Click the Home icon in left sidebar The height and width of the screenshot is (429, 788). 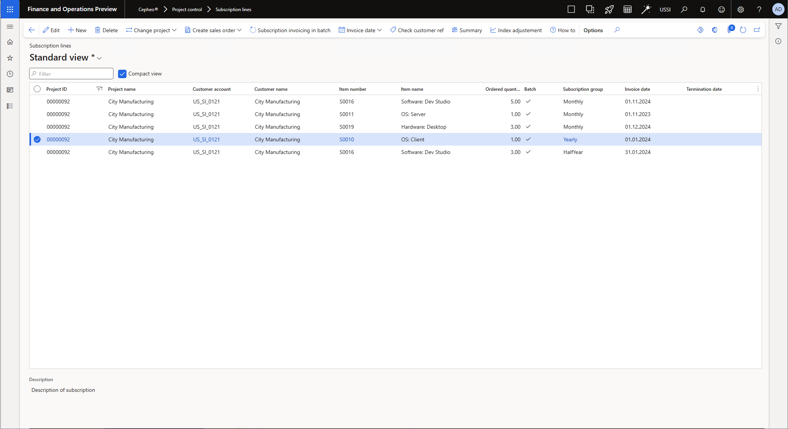[x=10, y=42]
